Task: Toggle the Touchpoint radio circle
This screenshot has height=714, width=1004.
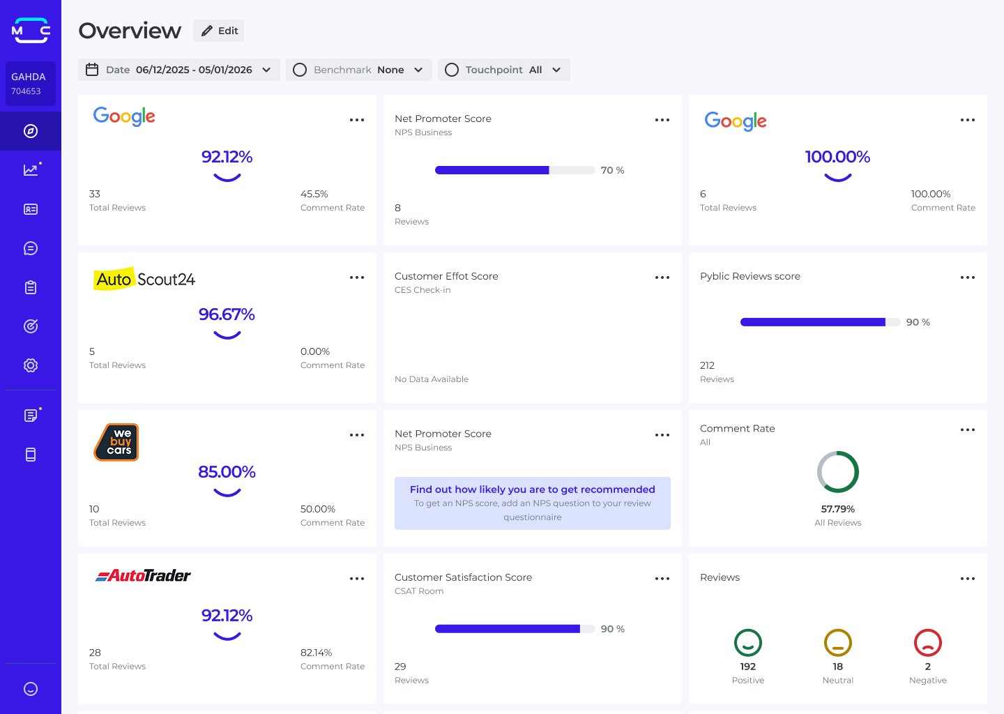Action: [x=452, y=70]
